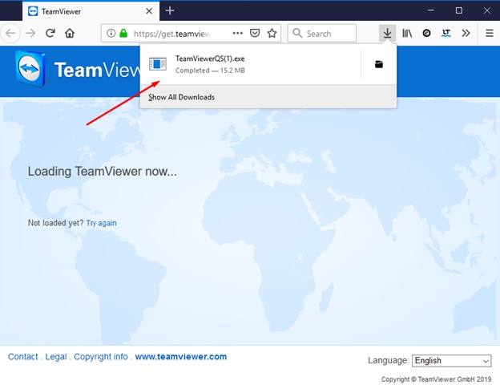Visit www.teamviewer.com link

[x=181, y=356]
